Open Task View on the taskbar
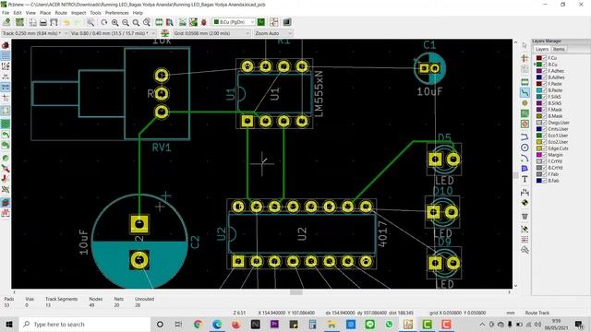Screen dimensions: 591x332 (178, 324)
